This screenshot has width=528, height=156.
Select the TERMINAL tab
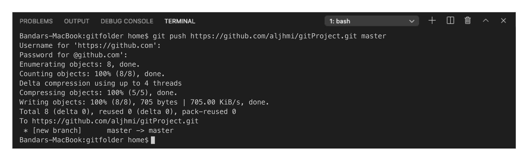[x=180, y=21]
